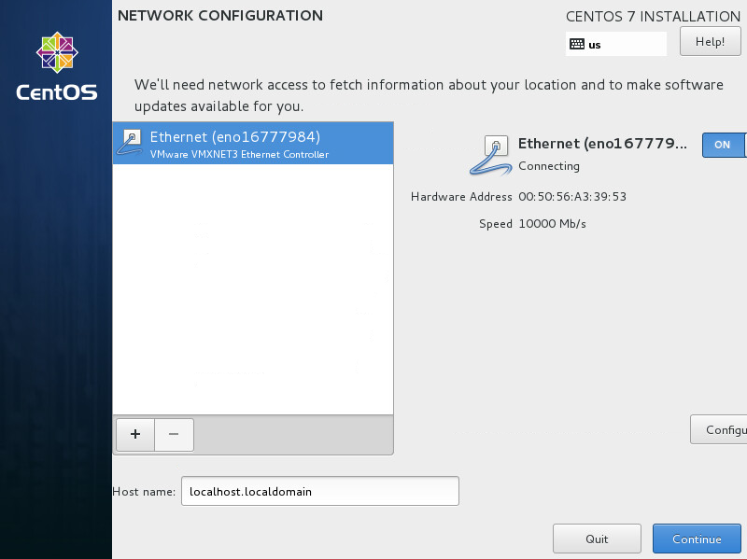The image size is (747, 560).
Task: Click the large Ethernet icon in details pane
Action: point(491,155)
